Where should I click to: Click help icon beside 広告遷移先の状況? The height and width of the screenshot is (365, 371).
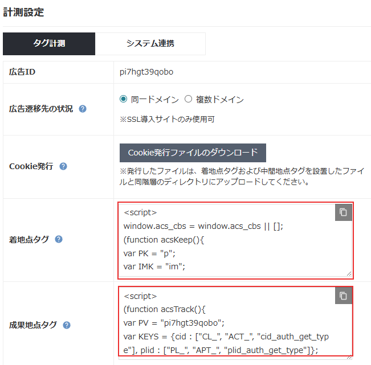coord(83,109)
